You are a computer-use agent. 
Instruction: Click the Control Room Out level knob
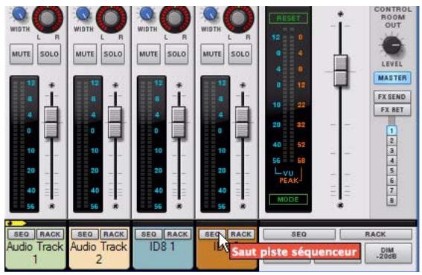coord(392,45)
